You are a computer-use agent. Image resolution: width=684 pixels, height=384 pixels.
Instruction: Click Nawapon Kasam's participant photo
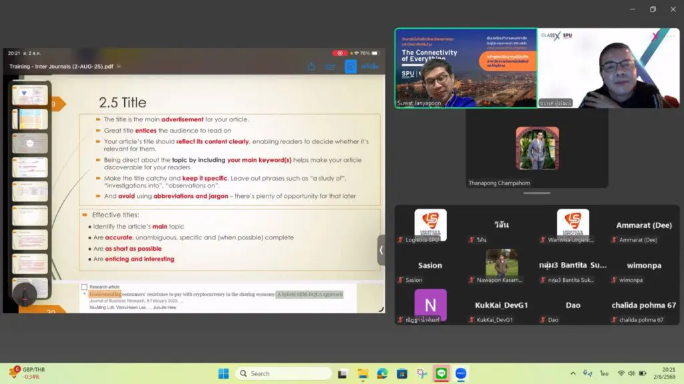click(x=502, y=263)
